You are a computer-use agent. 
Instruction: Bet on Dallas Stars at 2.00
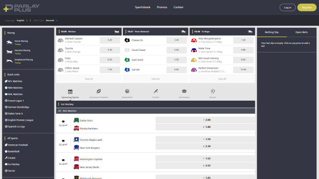(x=205, y=120)
